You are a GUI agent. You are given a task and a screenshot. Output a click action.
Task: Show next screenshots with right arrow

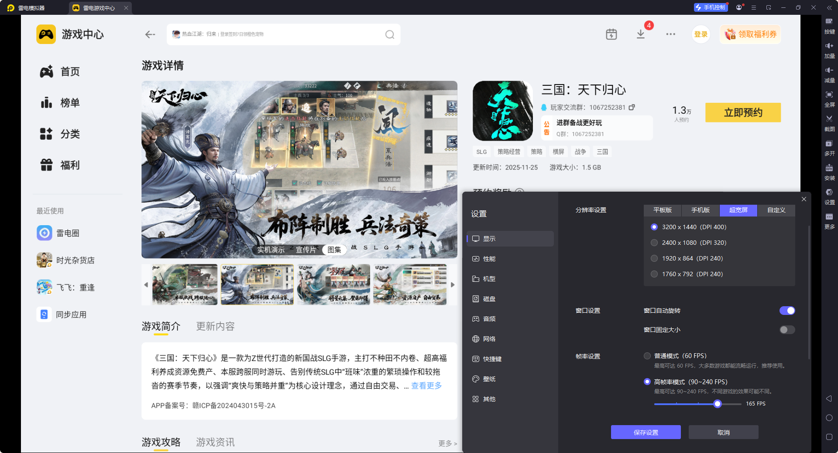(x=453, y=285)
